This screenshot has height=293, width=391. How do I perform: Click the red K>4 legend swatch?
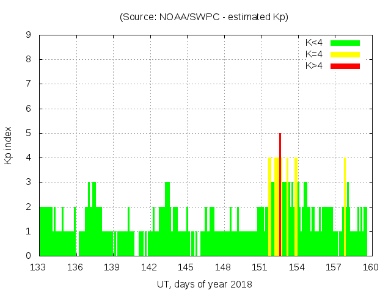coord(345,65)
